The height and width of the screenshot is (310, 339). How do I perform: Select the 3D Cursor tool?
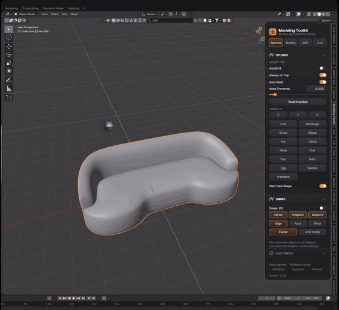pos(9,38)
